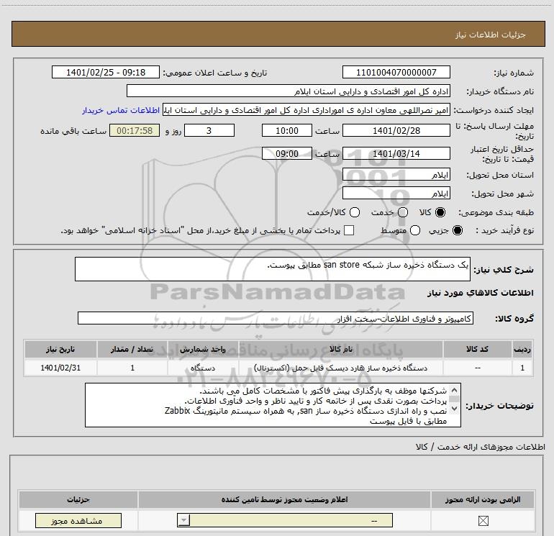This screenshot has height=536, width=554.
Task: Open the اطلاعات تماس خریدار link
Action: [x=121, y=110]
